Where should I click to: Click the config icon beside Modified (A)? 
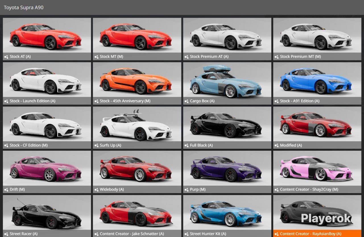[276, 145]
